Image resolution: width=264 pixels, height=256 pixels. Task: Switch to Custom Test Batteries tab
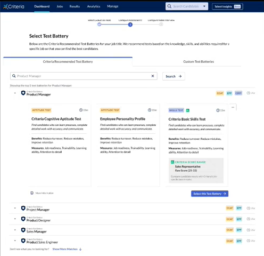(199, 61)
